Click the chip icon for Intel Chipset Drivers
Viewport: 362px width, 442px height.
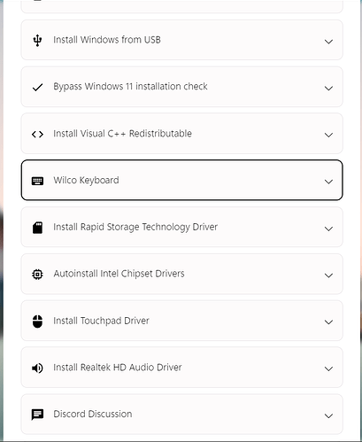pyautogui.click(x=37, y=275)
